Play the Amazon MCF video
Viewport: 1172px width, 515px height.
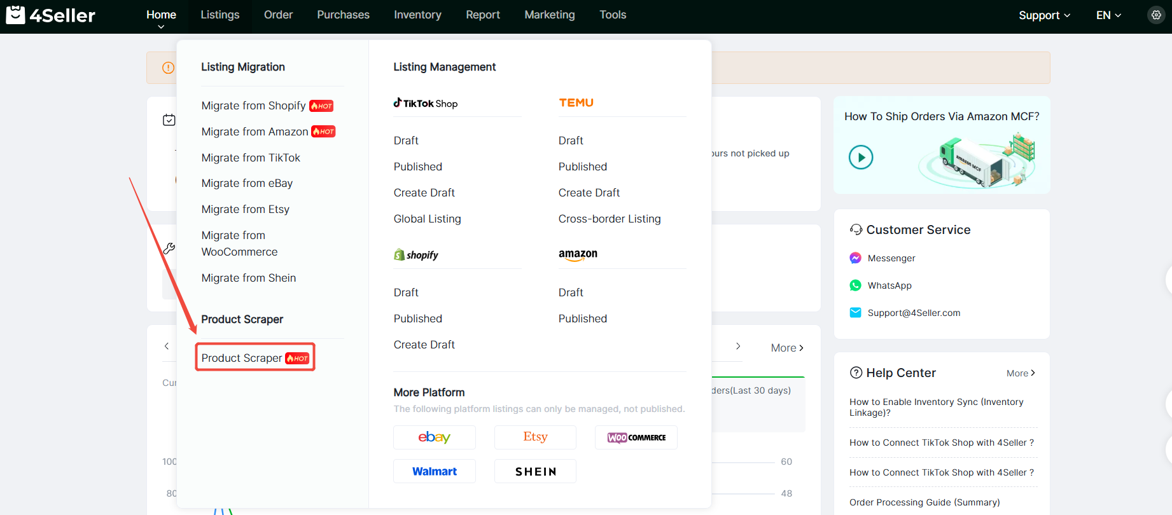tap(861, 157)
